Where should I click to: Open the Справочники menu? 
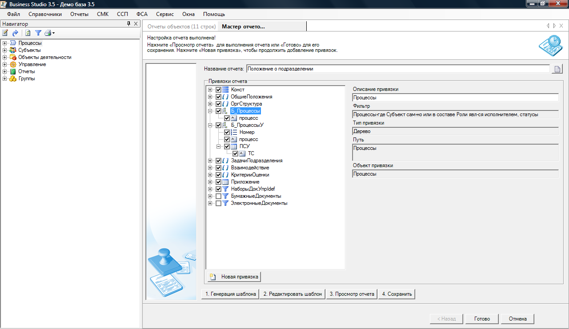(x=45, y=14)
